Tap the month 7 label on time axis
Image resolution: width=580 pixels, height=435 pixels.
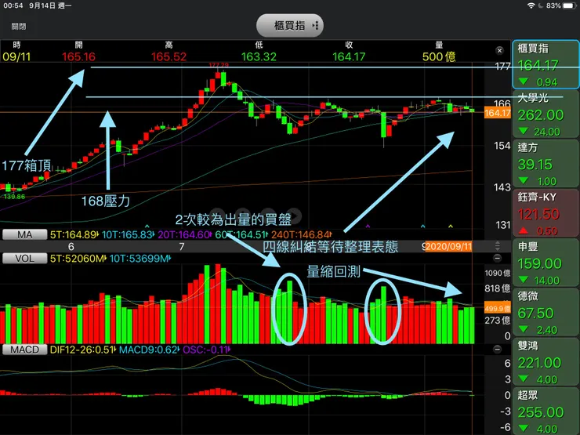tap(182, 247)
